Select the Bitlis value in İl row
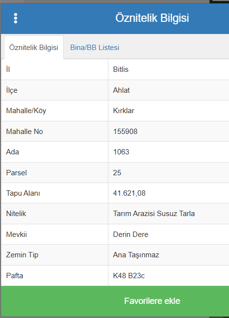Screen dimensions: 229x318 (121, 69)
